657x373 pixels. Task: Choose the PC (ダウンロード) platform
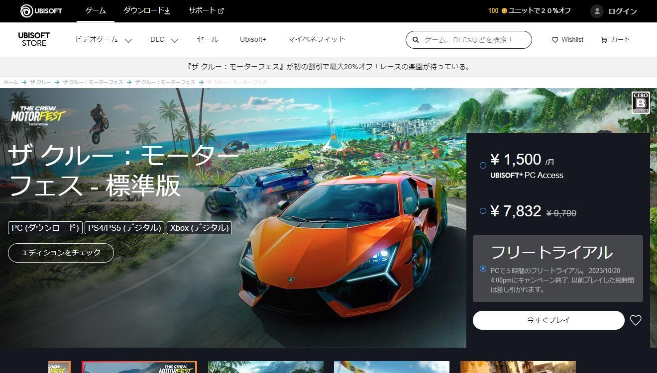pos(45,228)
